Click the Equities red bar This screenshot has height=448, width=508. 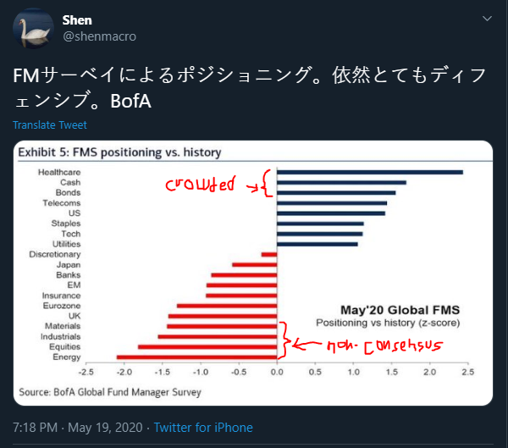207,347
